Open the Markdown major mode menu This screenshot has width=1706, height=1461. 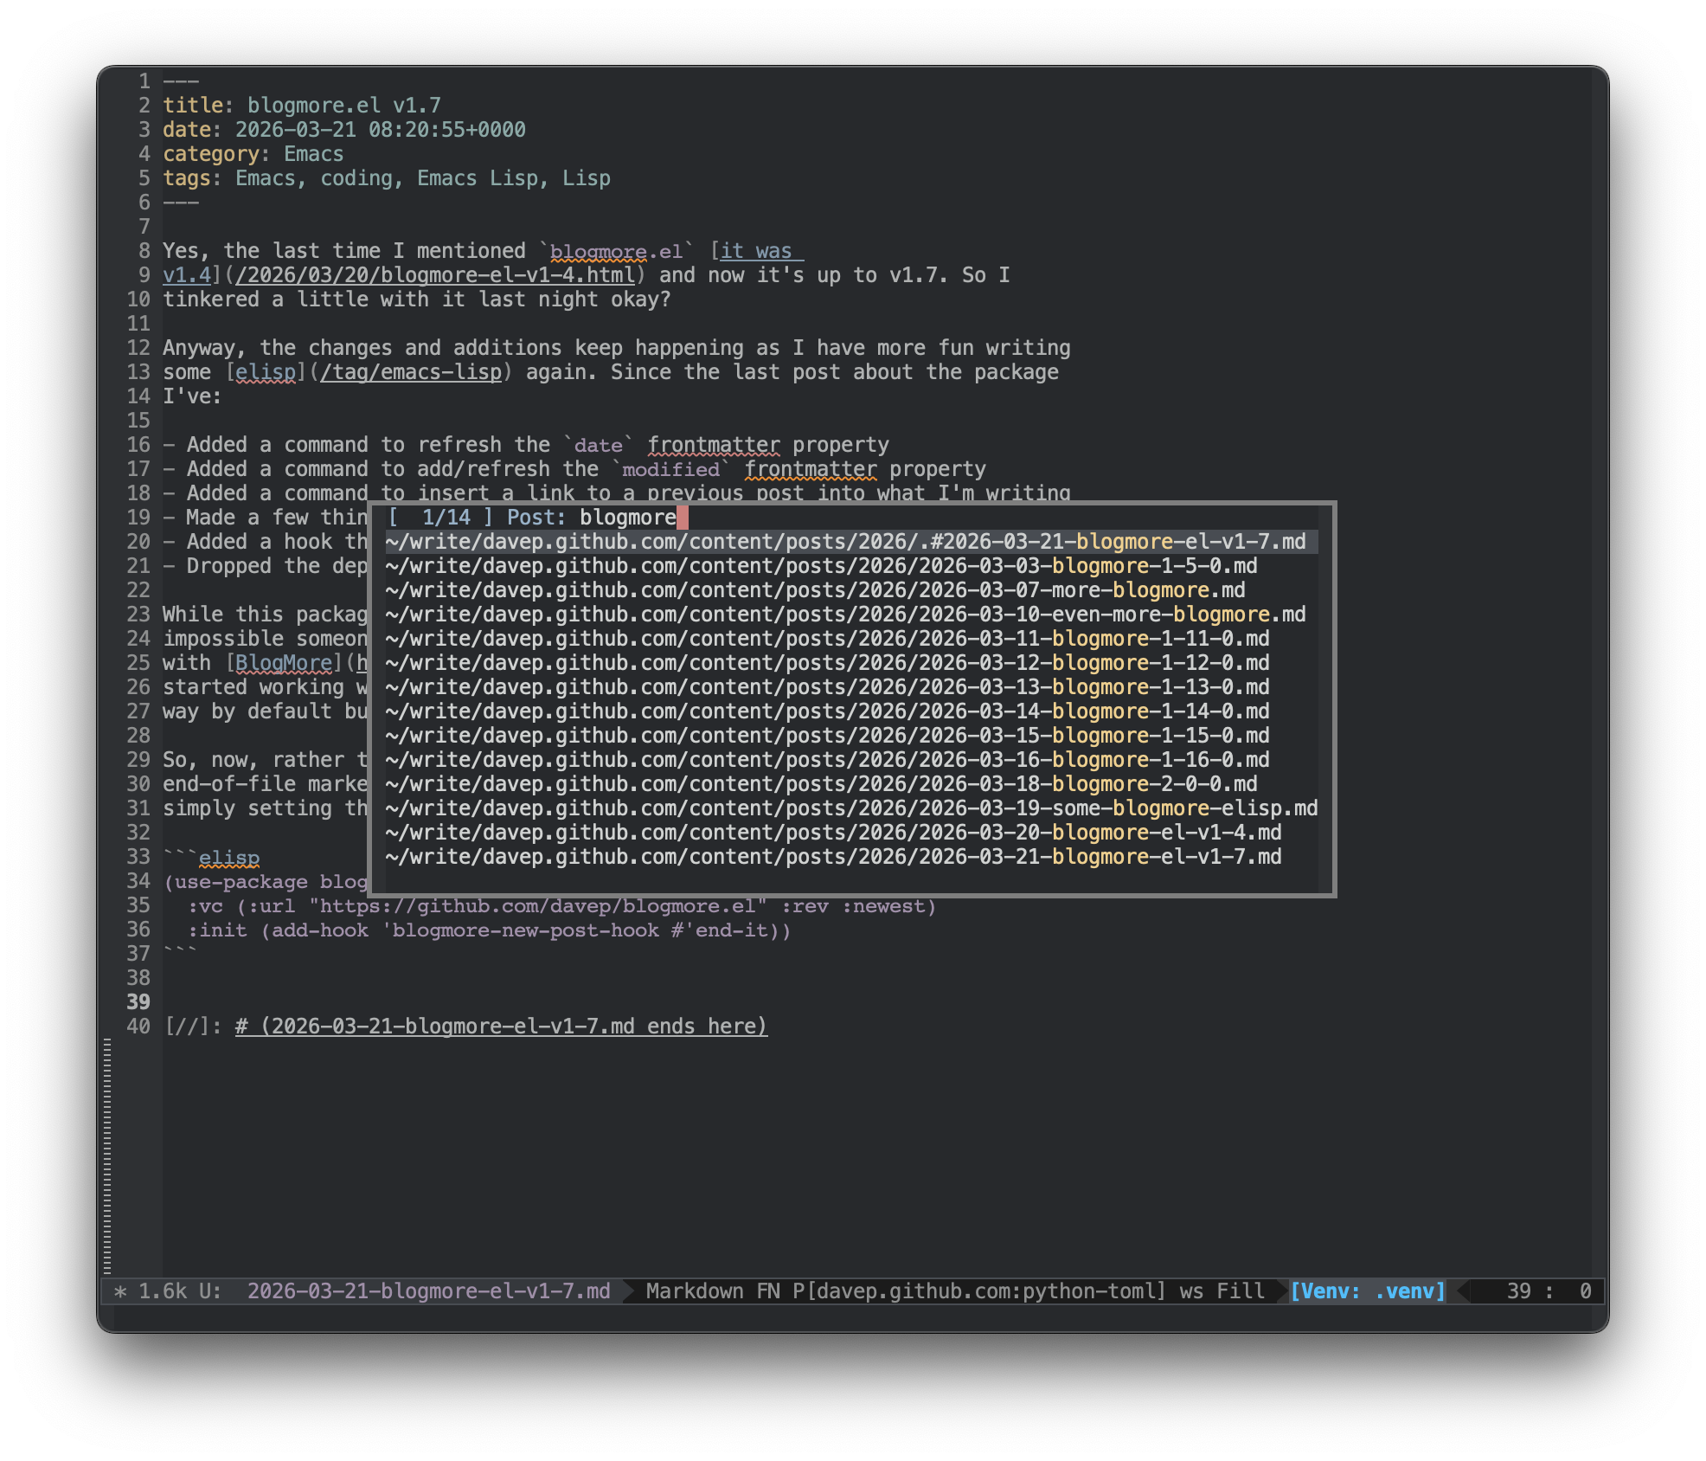[x=694, y=1291]
